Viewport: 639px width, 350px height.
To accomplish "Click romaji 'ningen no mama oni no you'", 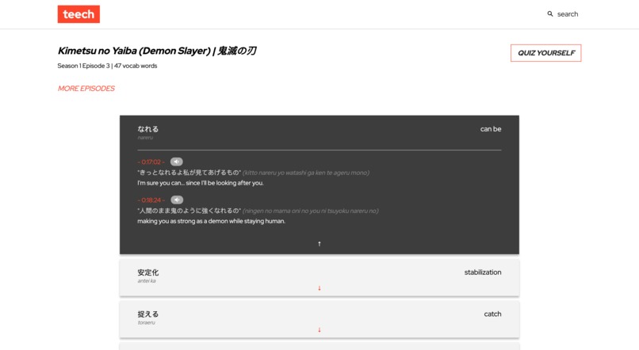I will coord(311,211).
